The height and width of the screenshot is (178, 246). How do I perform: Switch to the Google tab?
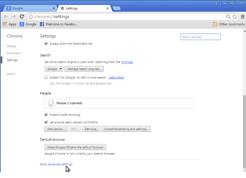point(30,8)
